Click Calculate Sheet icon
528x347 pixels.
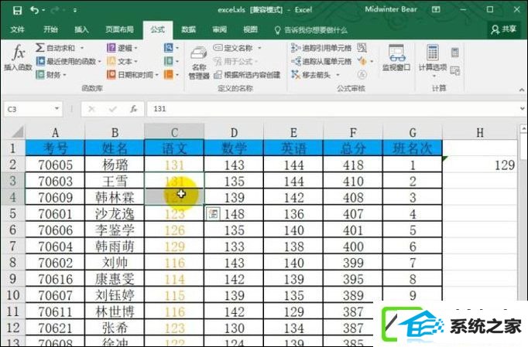click(x=455, y=70)
